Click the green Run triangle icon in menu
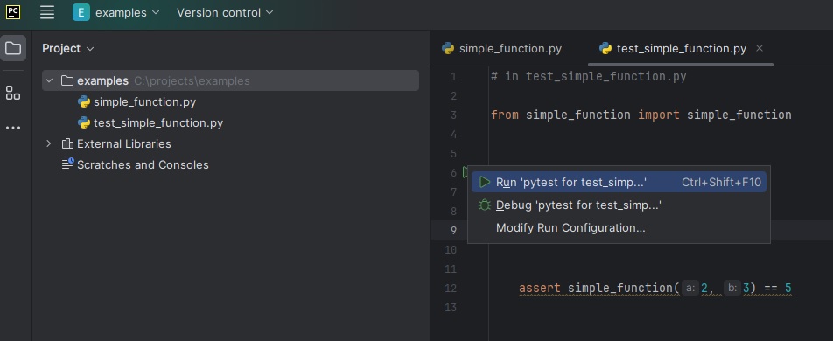Viewport: 833px width, 341px height. point(484,182)
